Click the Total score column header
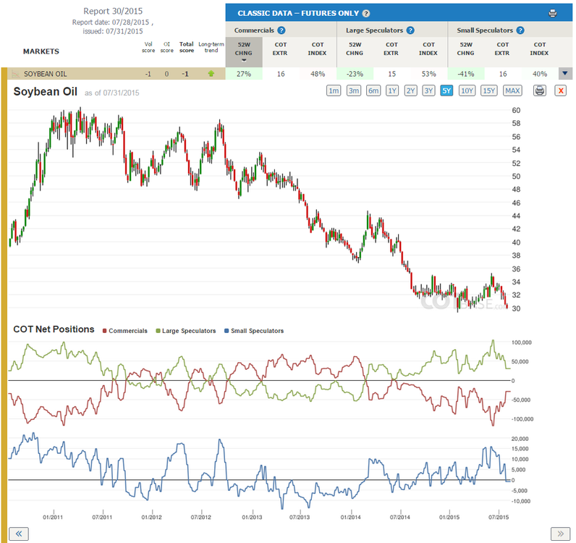576x543 pixels. pyautogui.click(x=187, y=47)
